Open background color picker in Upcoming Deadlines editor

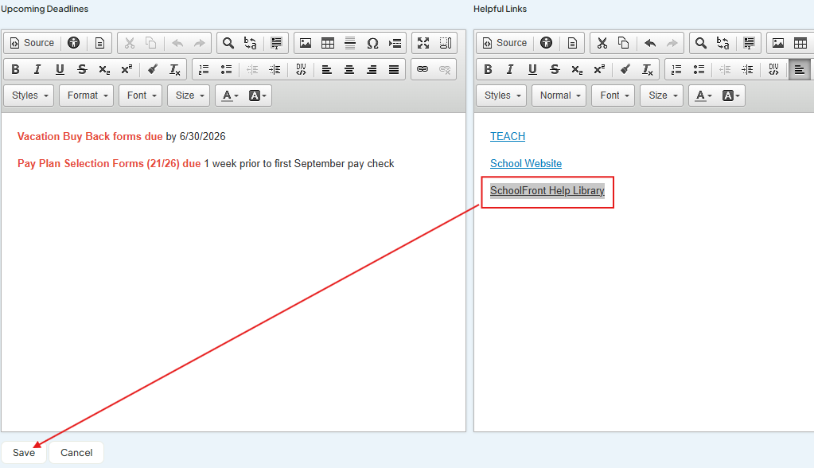coord(257,96)
